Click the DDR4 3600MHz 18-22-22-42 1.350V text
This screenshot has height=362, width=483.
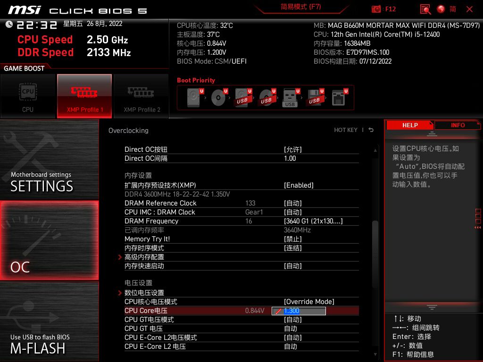177,194
